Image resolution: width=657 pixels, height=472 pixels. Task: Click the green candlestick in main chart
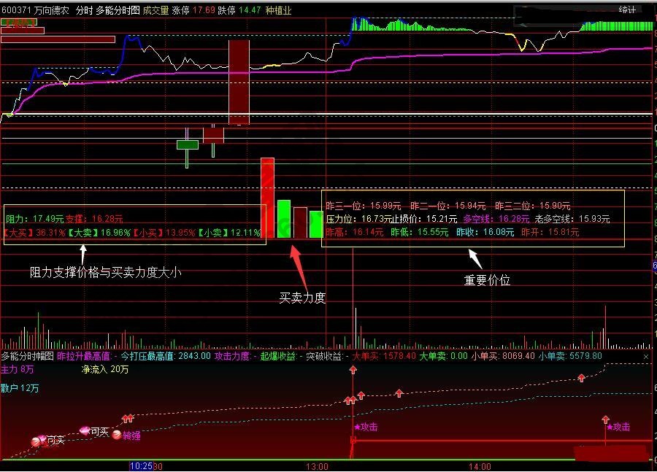point(188,145)
